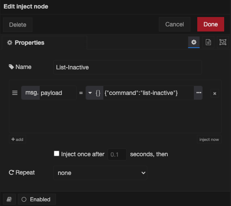Open node description document icon
Screen dimensions: 231x206
[x=208, y=42]
